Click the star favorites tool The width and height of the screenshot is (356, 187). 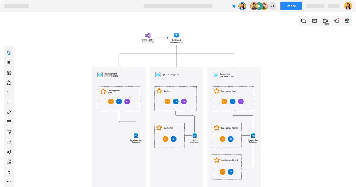9,83
